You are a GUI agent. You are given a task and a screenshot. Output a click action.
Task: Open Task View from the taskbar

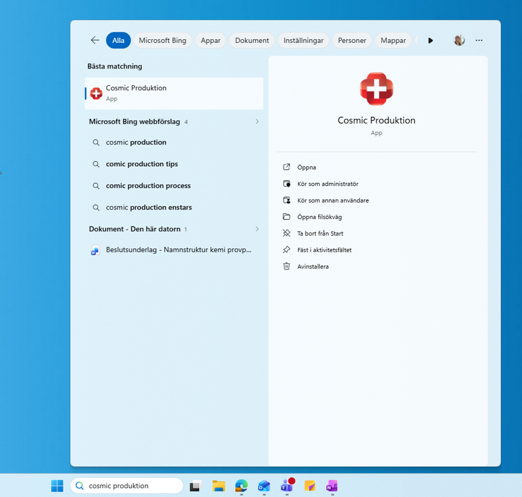(196, 486)
